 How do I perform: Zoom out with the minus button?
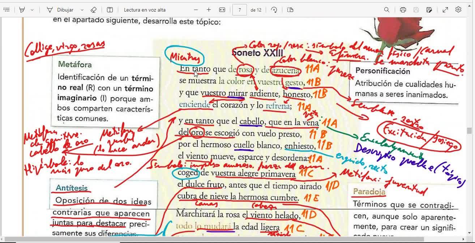tap(196, 10)
